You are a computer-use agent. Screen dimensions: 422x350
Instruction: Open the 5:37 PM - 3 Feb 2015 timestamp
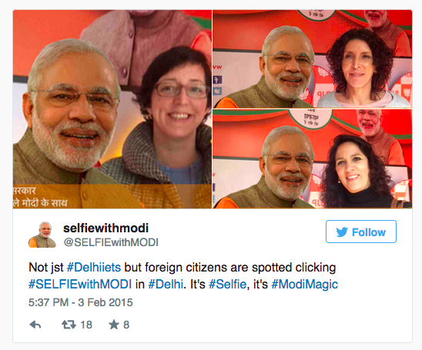[x=80, y=302]
